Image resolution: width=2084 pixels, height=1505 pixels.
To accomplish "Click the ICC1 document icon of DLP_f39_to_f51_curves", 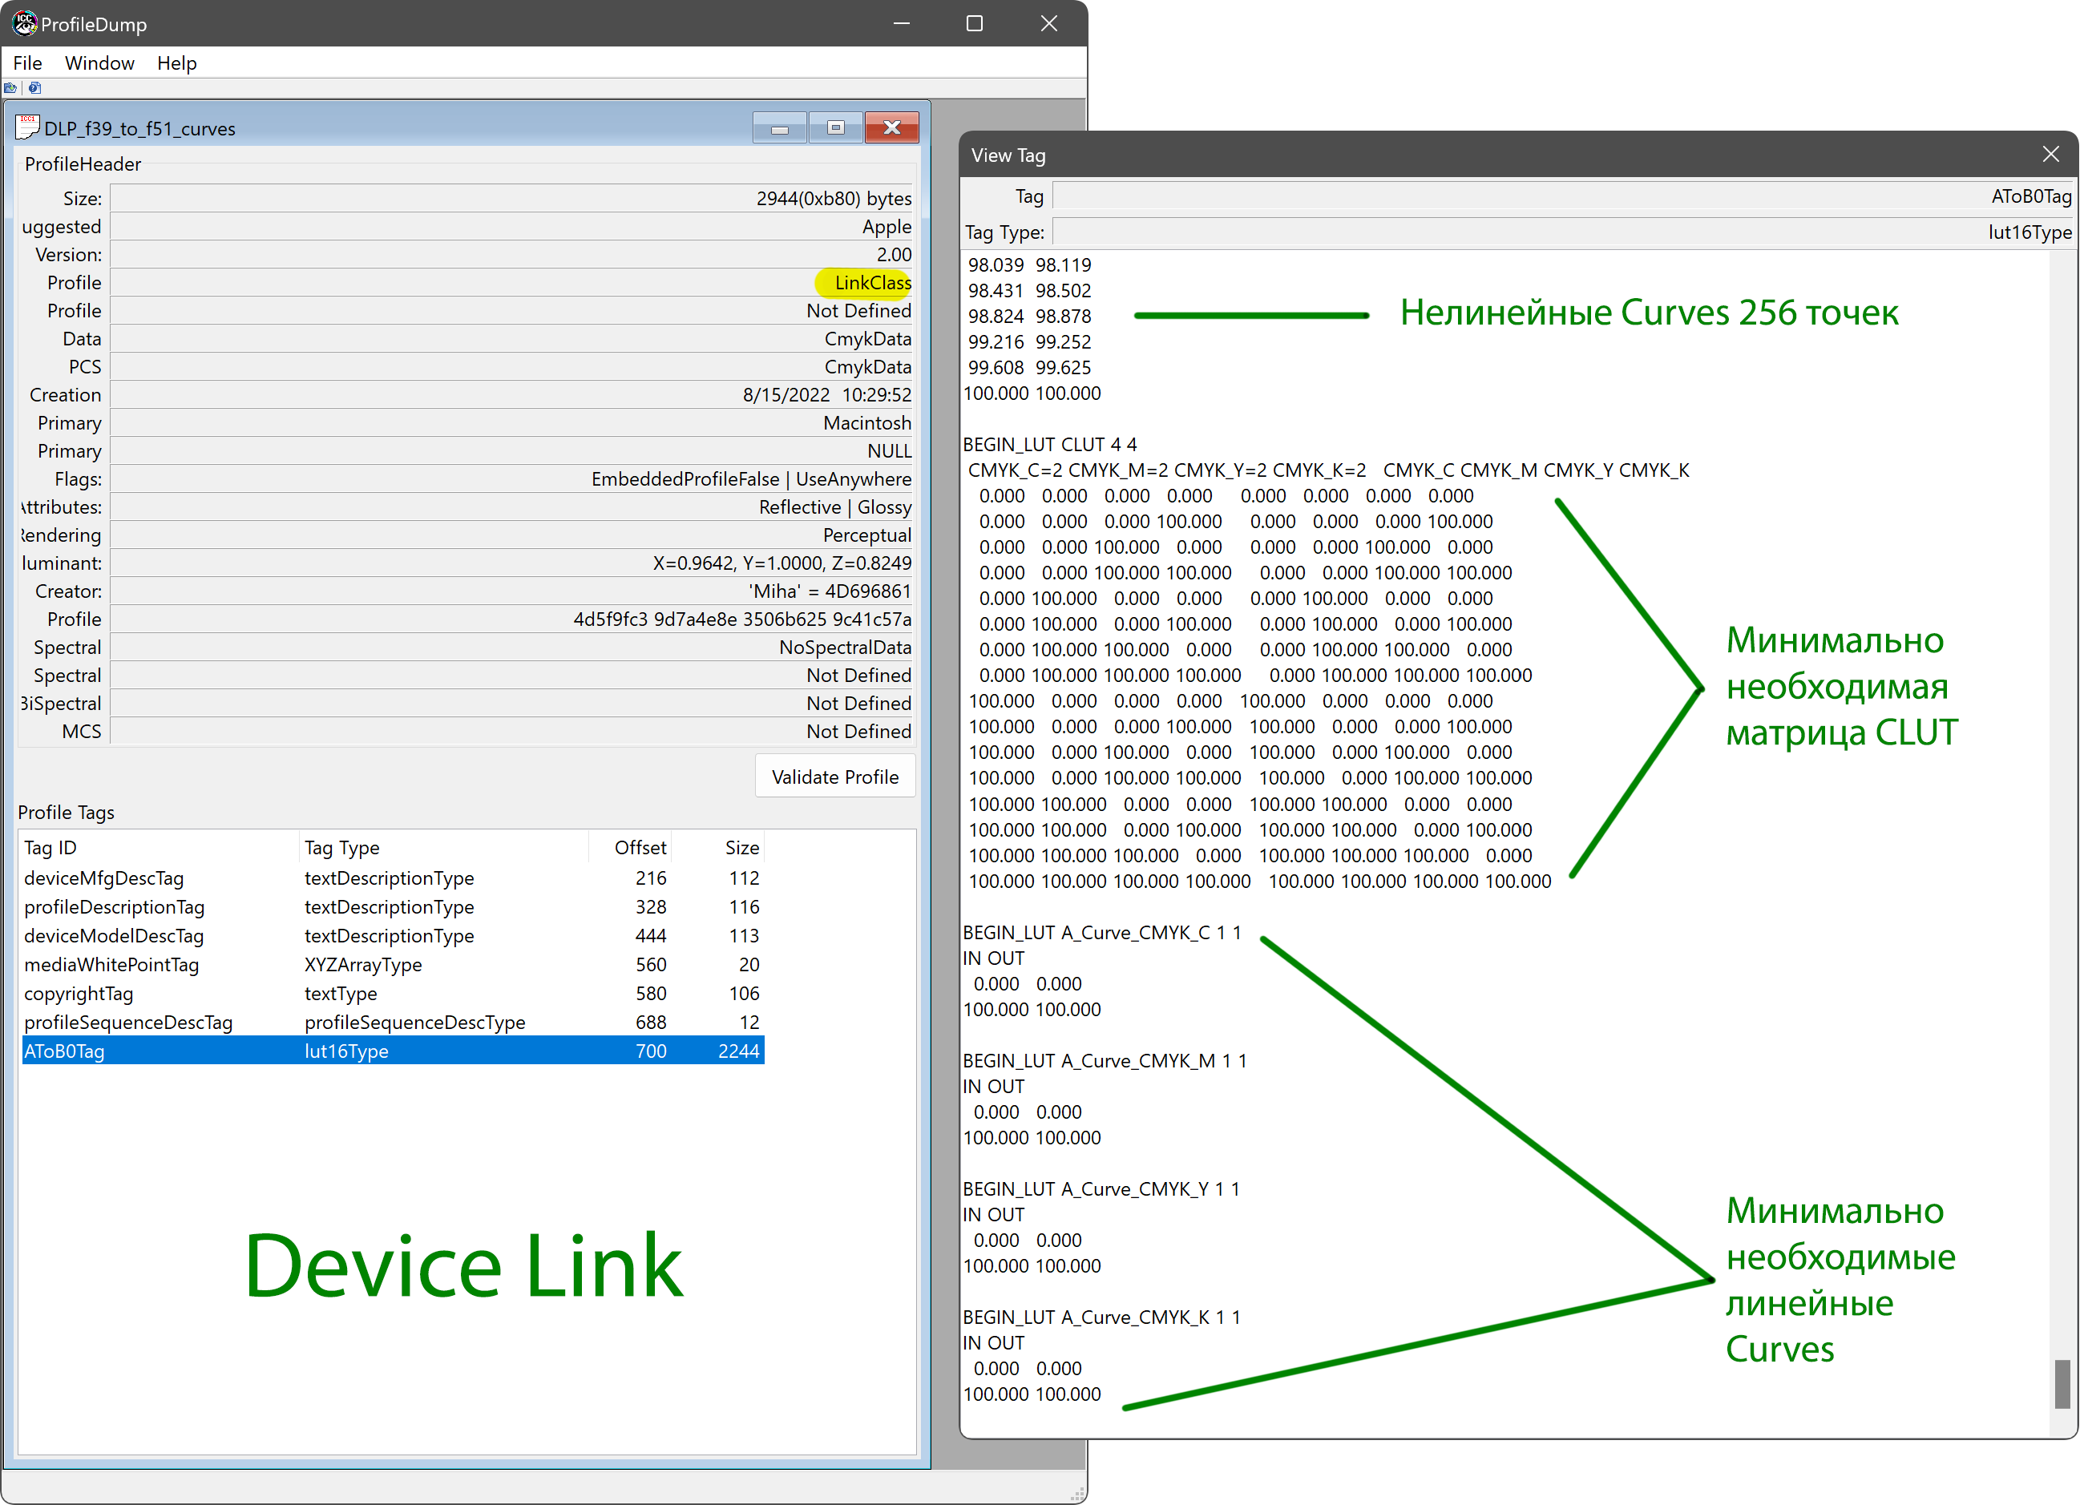I will pos(27,127).
